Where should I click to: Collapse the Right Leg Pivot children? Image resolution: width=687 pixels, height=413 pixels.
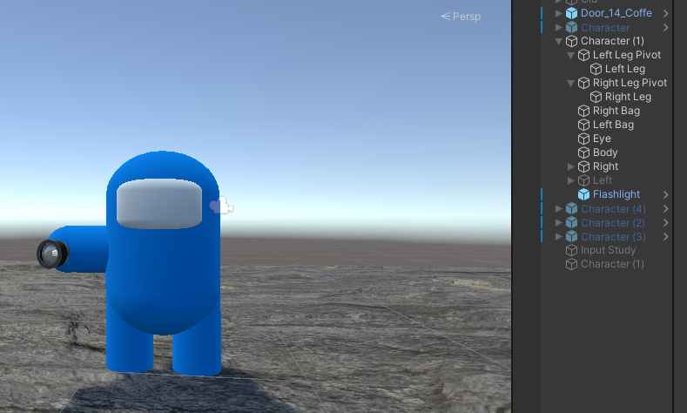570,84
